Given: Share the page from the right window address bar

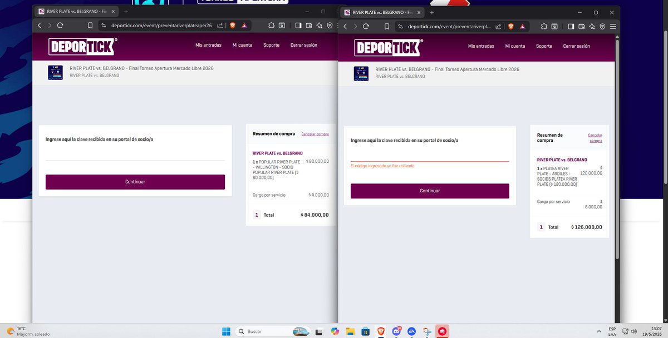Looking at the screenshot, I should [x=499, y=26].
